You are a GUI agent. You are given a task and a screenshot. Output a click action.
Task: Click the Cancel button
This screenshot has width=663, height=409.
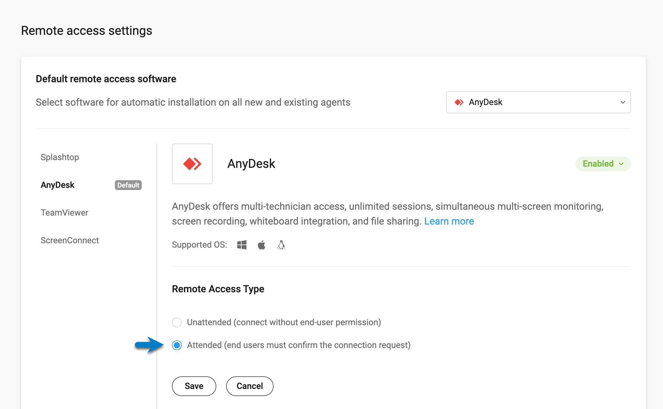250,386
